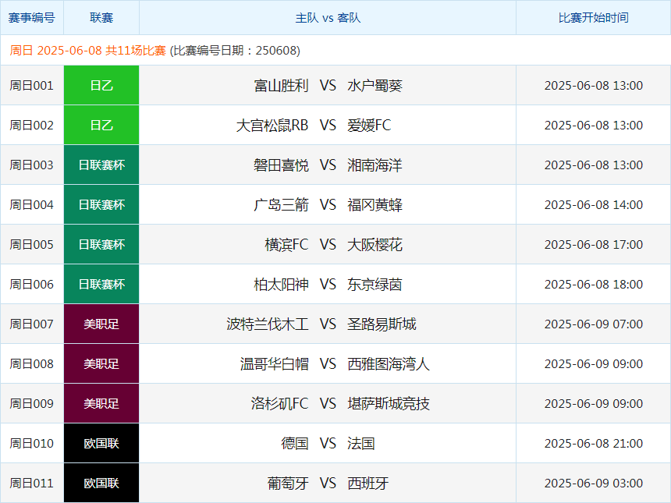
Task: Click the 欧国联 tag in row 周日010
Action: click(101, 443)
